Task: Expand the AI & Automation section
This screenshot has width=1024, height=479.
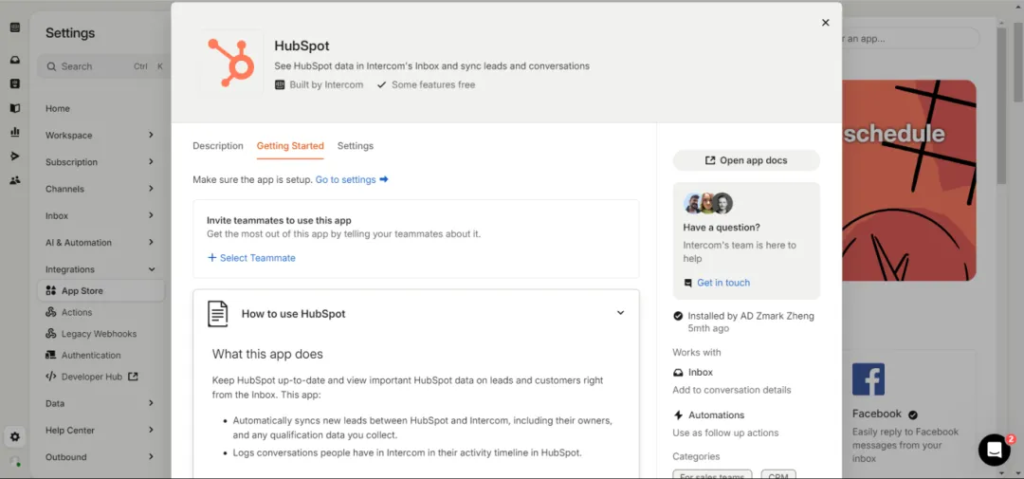Action: tap(100, 243)
